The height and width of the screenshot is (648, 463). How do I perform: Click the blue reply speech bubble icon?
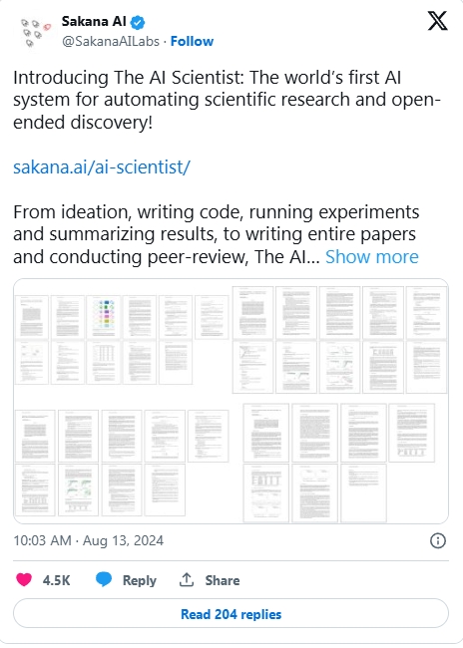point(104,579)
